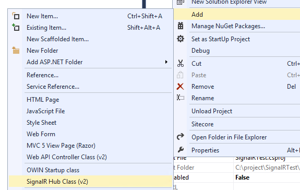Click the New Item icon
The image size is (300, 190).
(x=16, y=16)
